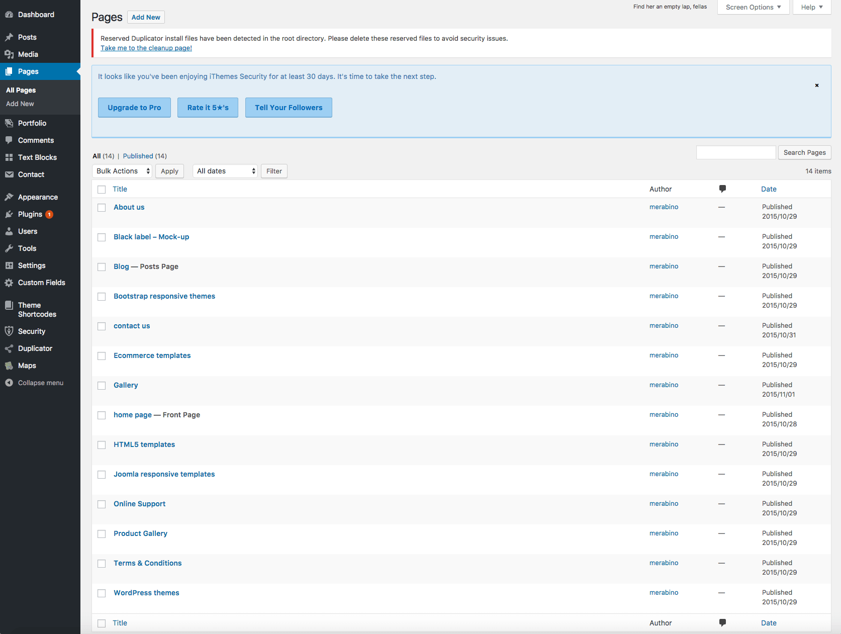
Task: Open the Terms & Conditions page link
Action: pos(147,563)
